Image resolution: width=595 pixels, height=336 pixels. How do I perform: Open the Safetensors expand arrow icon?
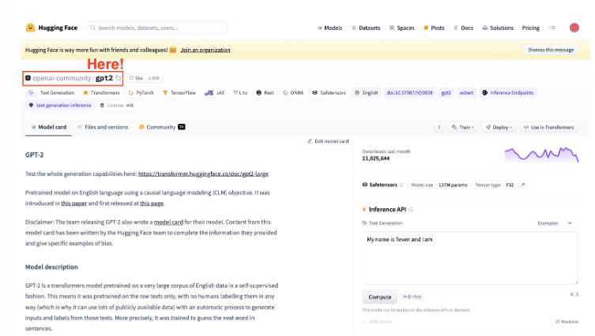click(x=523, y=185)
